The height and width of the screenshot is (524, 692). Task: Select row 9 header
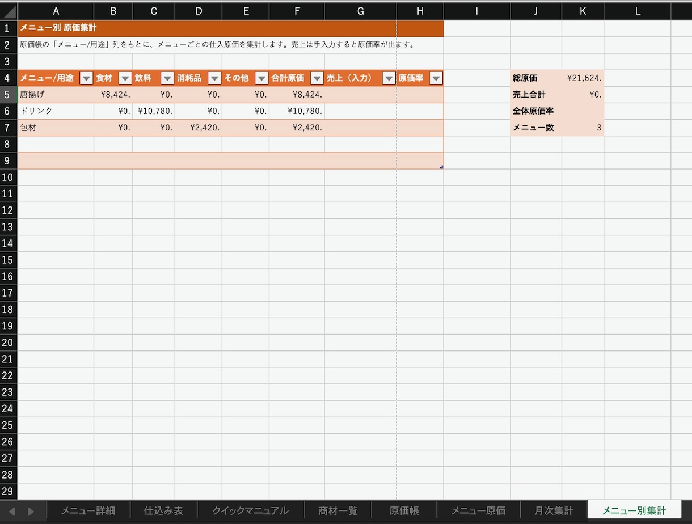click(9, 160)
